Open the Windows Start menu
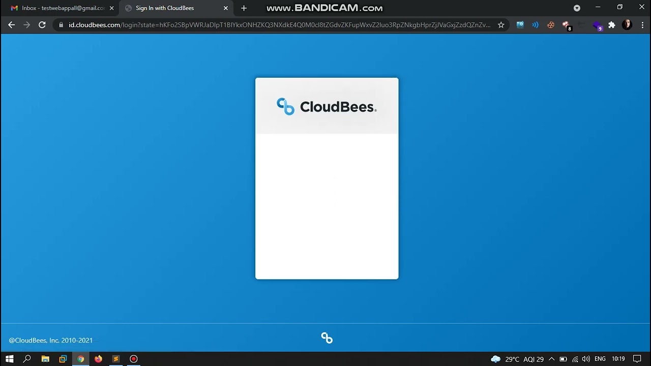This screenshot has height=366, width=651. click(x=9, y=359)
